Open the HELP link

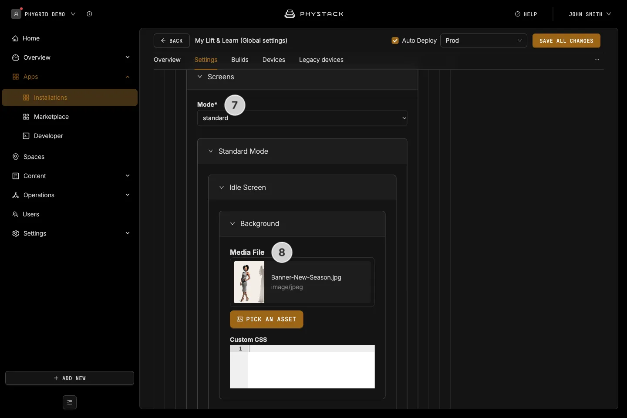coord(526,14)
